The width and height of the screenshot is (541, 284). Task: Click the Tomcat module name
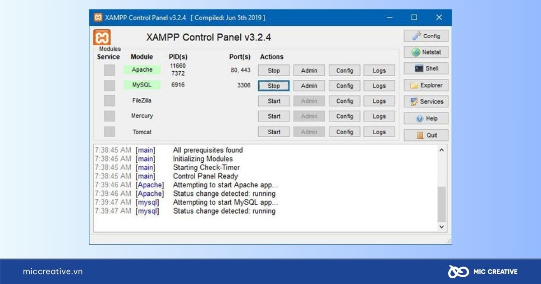click(x=142, y=132)
